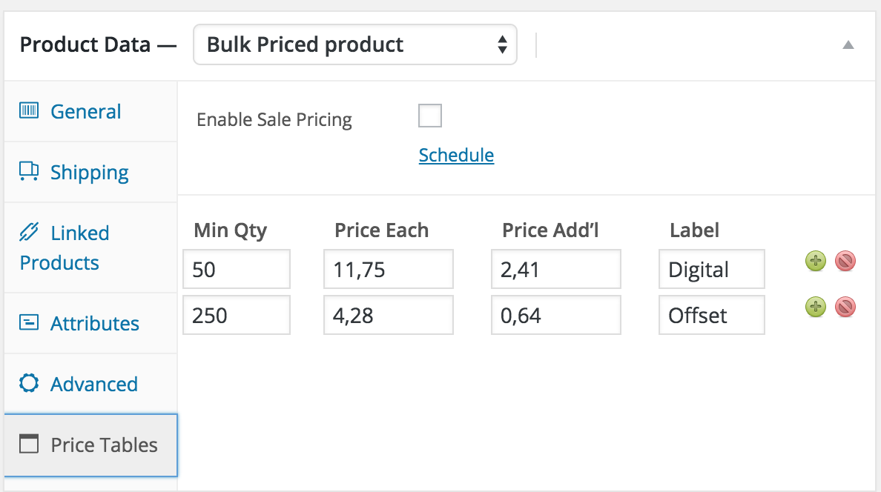Open the Attributes tab
The width and height of the screenshot is (881, 492).
pyautogui.click(x=94, y=323)
